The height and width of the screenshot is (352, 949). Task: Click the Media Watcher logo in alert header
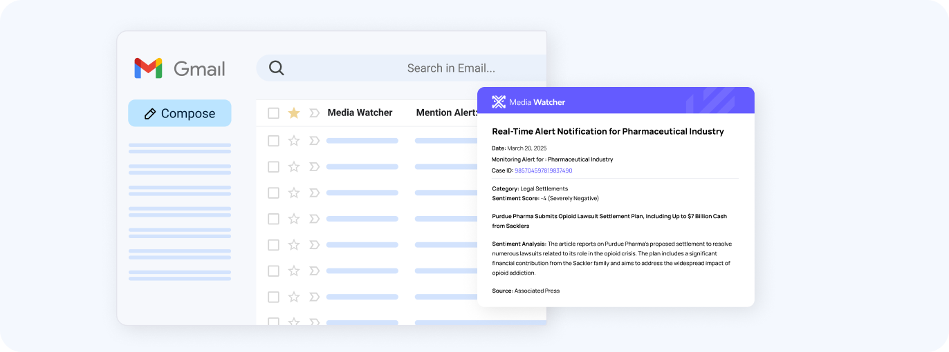[499, 102]
